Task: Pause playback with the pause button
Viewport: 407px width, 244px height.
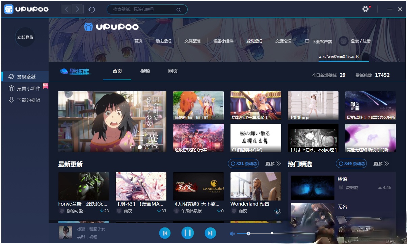Action: [x=188, y=233]
